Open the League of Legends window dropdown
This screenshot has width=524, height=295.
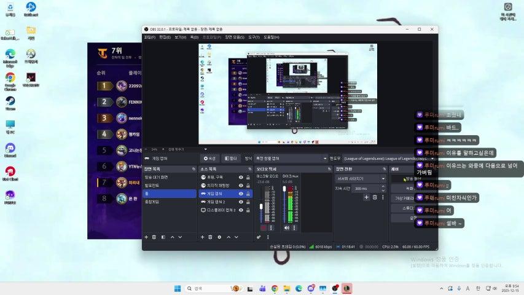[388, 158]
